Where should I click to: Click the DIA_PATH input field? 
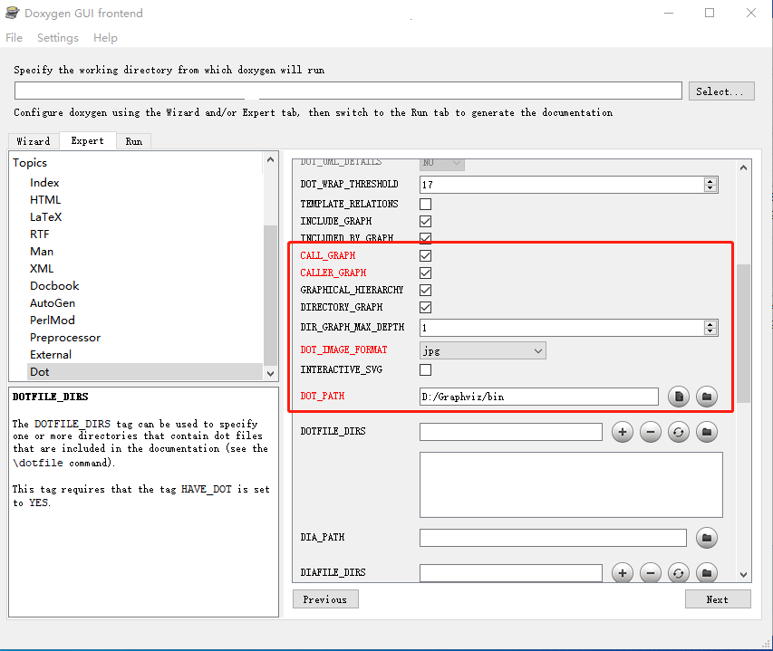pos(553,538)
